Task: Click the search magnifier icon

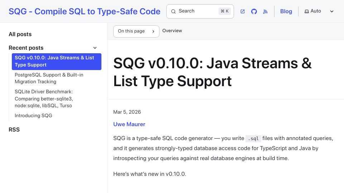Action: (173, 11)
